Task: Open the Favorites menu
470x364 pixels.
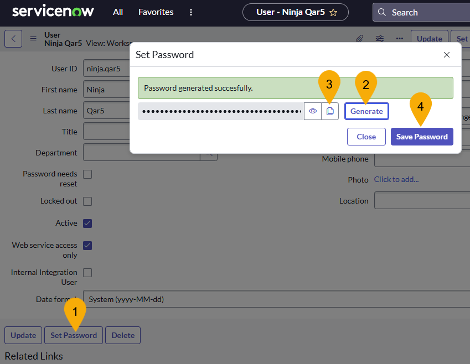Action: (156, 12)
